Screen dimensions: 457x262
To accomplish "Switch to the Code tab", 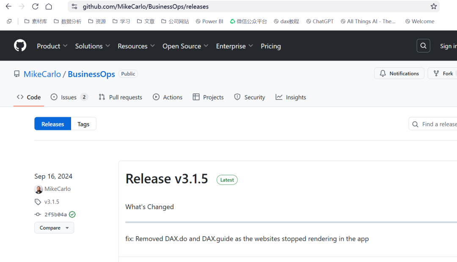I will [x=29, y=97].
